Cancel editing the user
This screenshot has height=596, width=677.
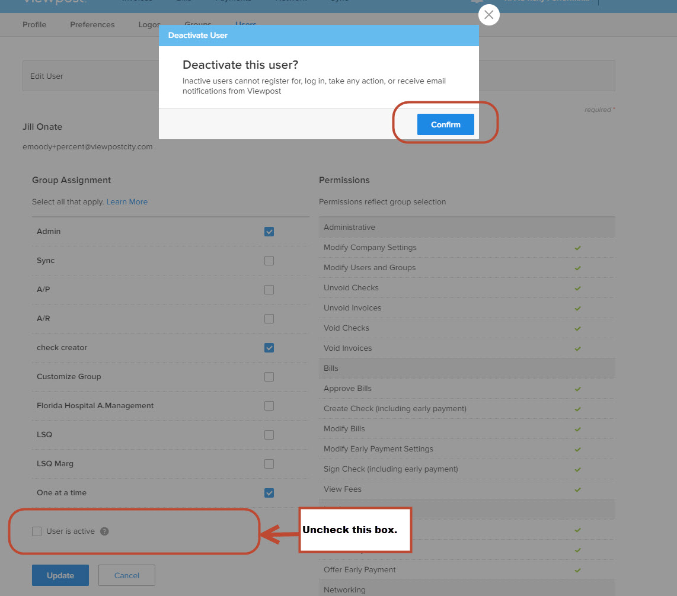click(x=126, y=575)
